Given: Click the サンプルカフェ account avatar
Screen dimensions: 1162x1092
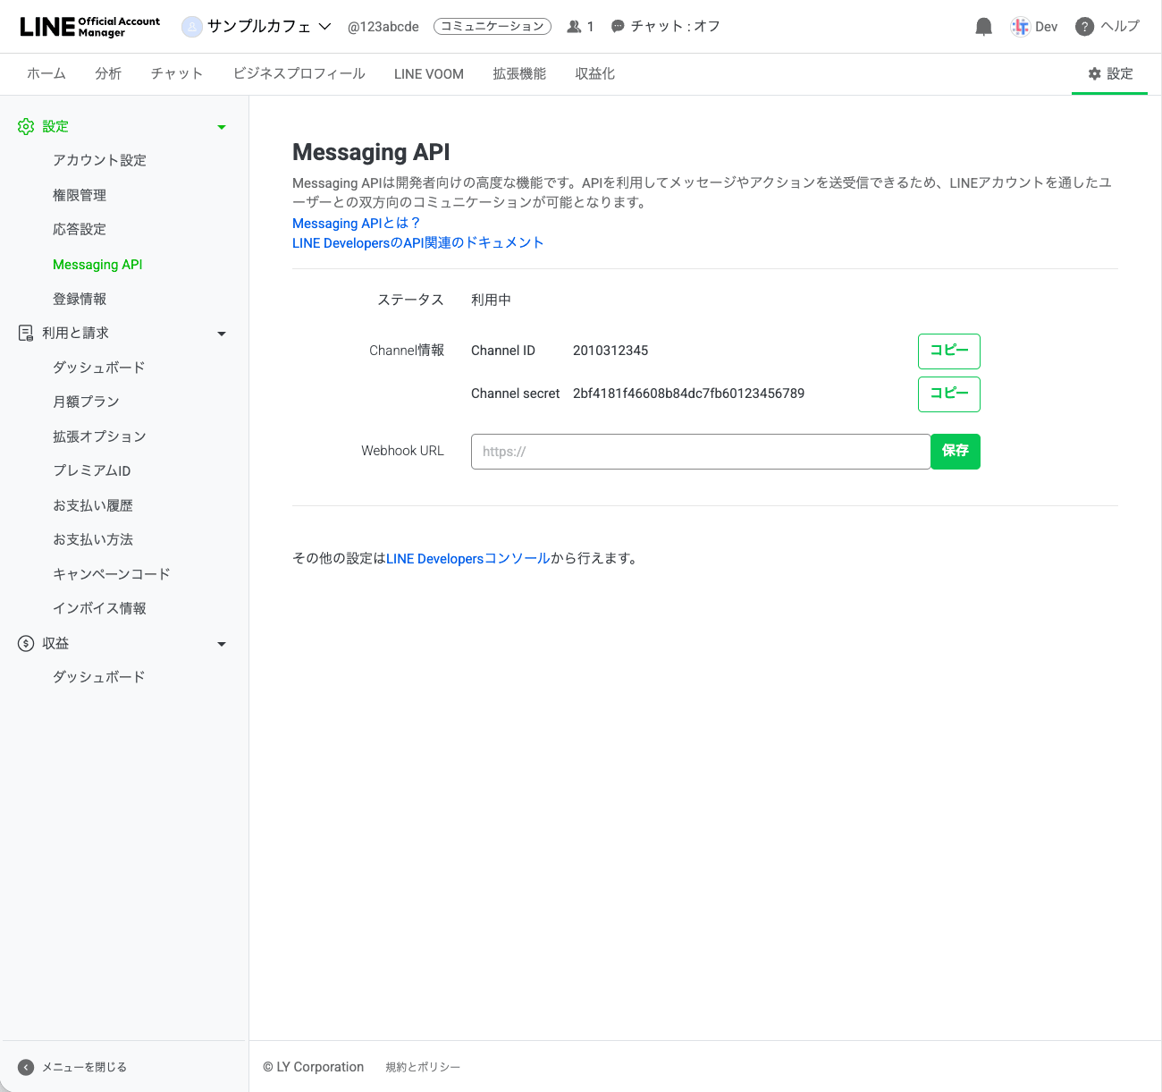Looking at the screenshot, I should pos(191,27).
